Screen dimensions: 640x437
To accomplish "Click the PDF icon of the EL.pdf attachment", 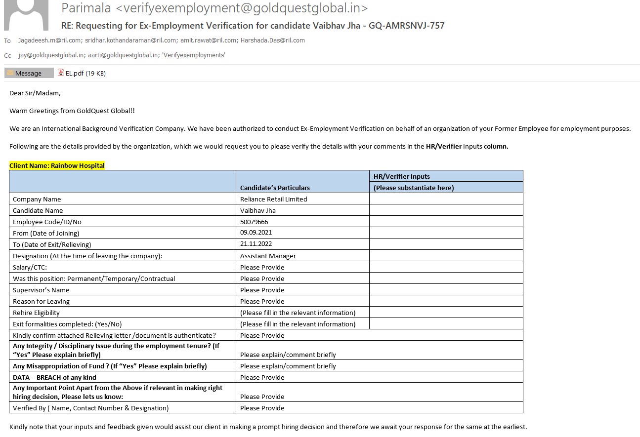I will pos(61,73).
